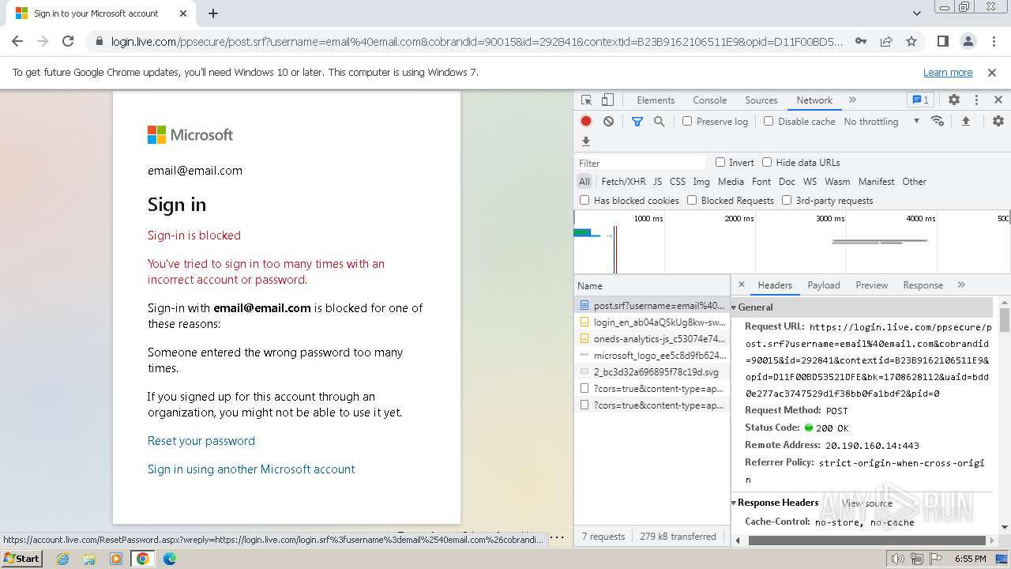Show more request detail tabs chevron
Image resolution: width=1011 pixels, height=569 pixels.
[961, 285]
